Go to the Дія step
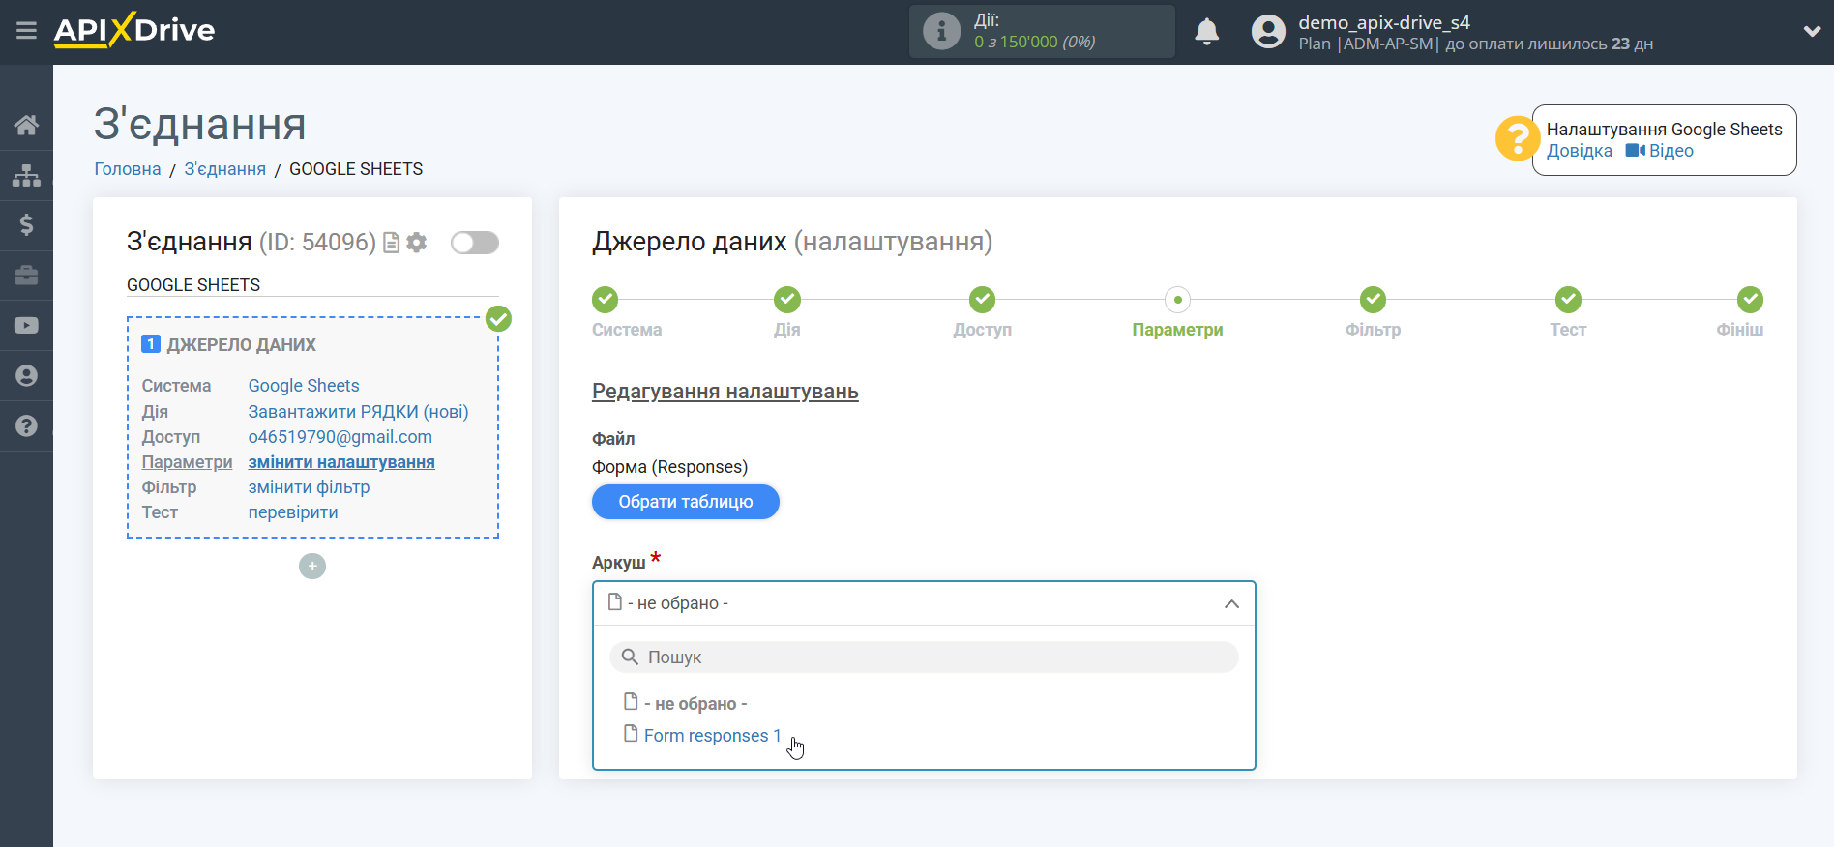1834x847 pixels. [787, 300]
